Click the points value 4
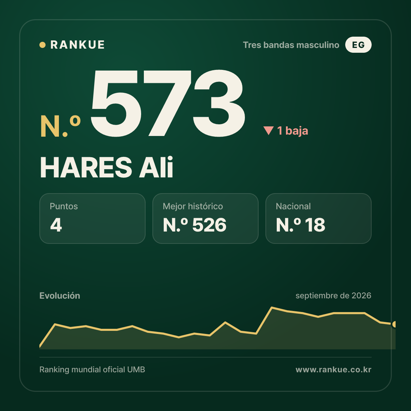 click(x=56, y=225)
